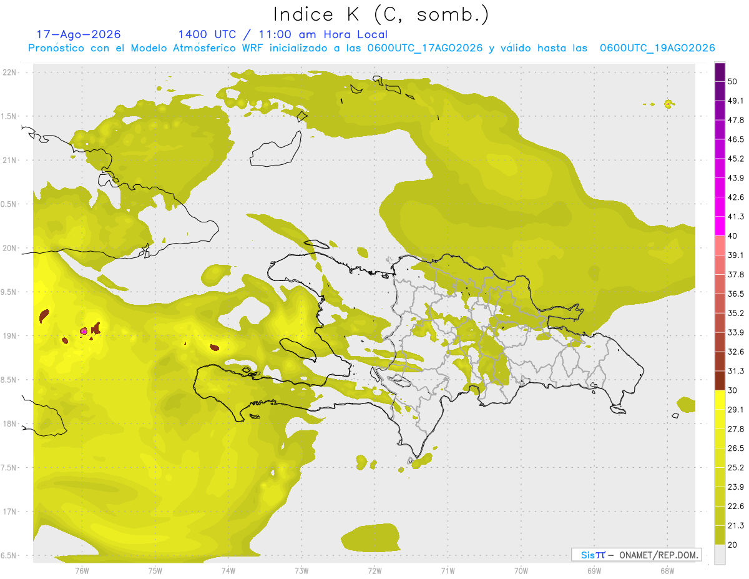The height and width of the screenshot is (579, 749).
Task: Click the '72W' longitude label
Action: click(374, 570)
